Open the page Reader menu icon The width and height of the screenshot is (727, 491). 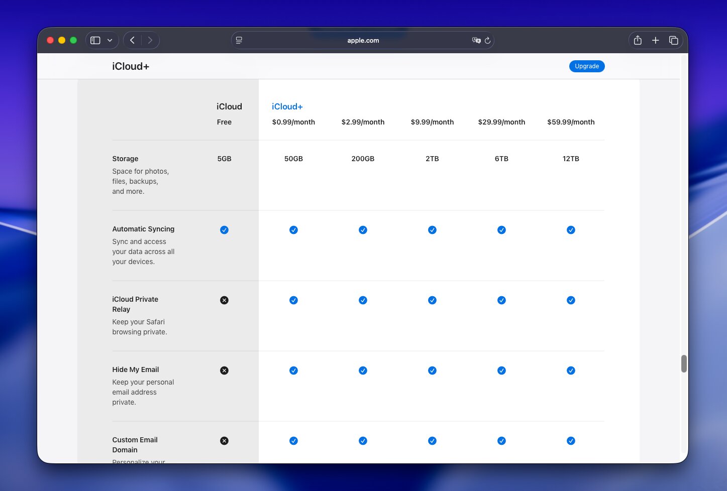click(239, 40)
